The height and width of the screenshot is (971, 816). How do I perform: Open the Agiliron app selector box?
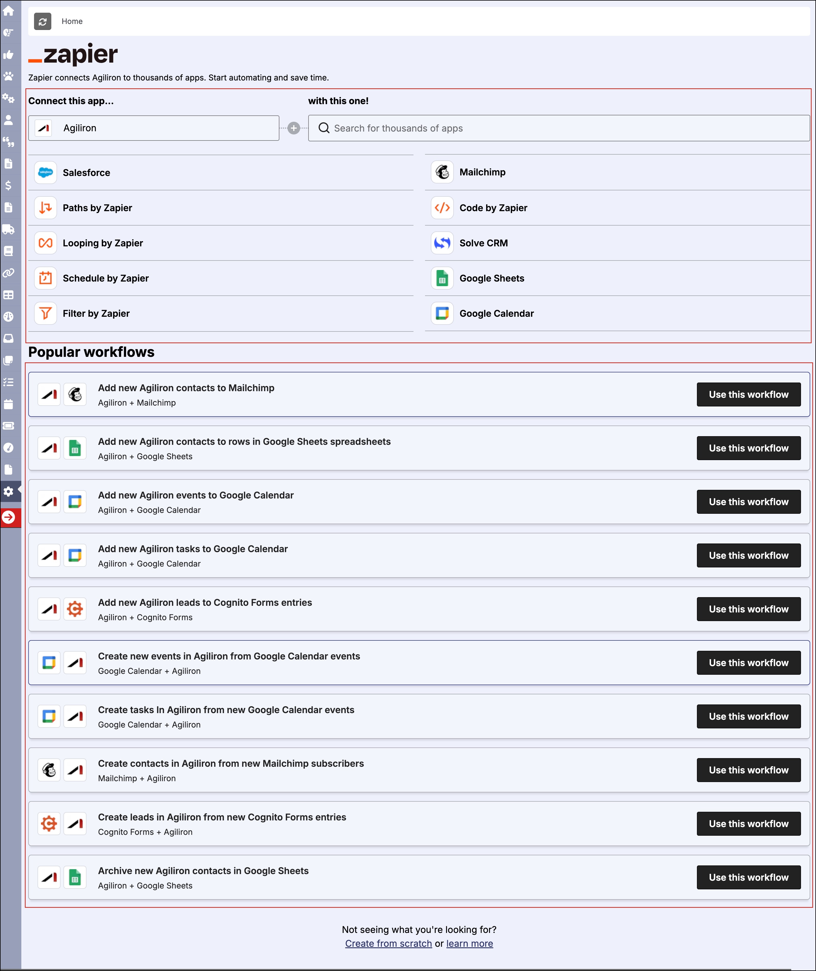tap(154, 128)
